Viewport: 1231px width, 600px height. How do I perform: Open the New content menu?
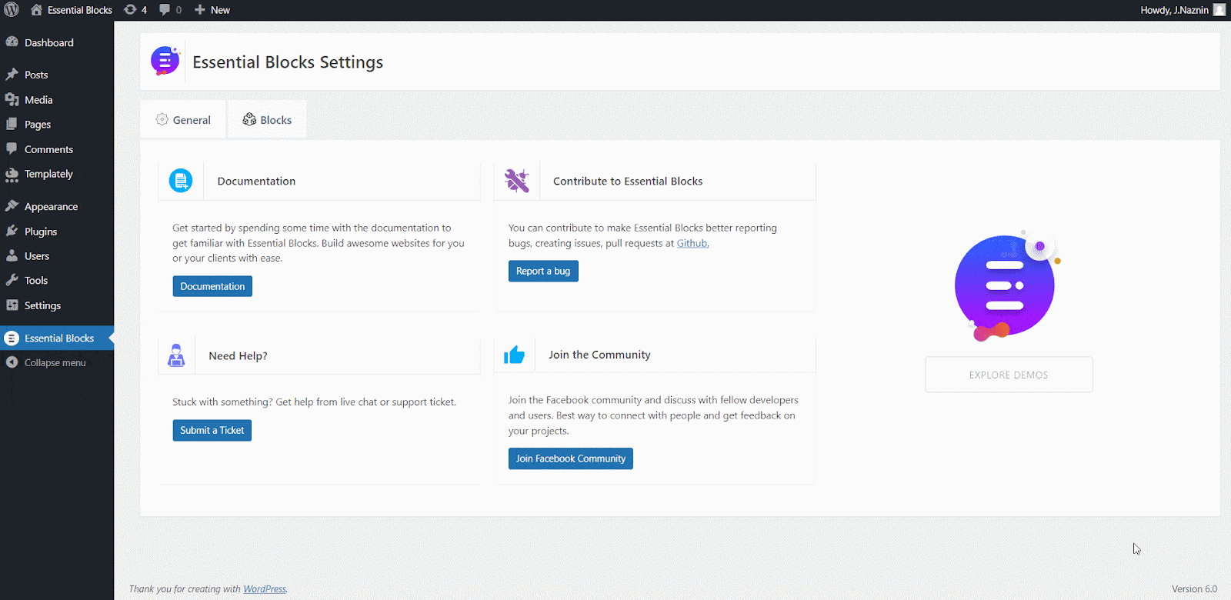pyautogui.click(x=212, y=10)
